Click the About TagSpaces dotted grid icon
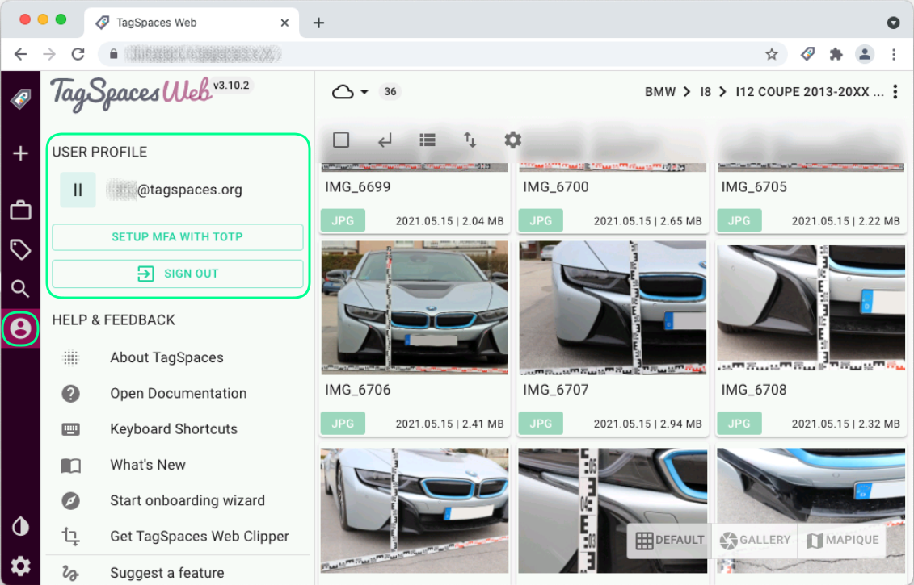This screenshot has height=585, width=914. 70,357
